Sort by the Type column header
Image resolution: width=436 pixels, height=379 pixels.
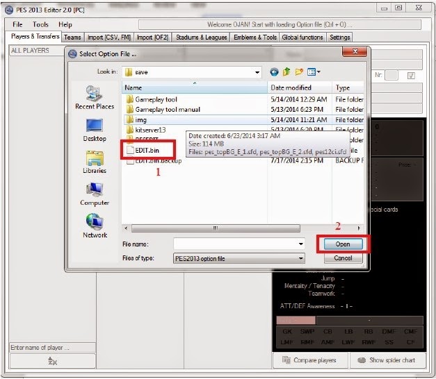[348, 87]
